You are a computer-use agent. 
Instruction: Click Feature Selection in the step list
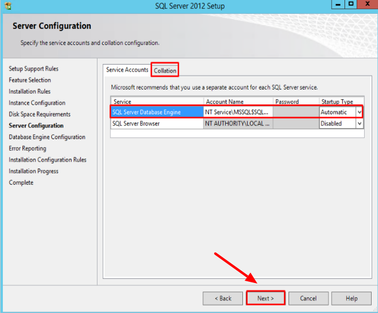[30, 80]
